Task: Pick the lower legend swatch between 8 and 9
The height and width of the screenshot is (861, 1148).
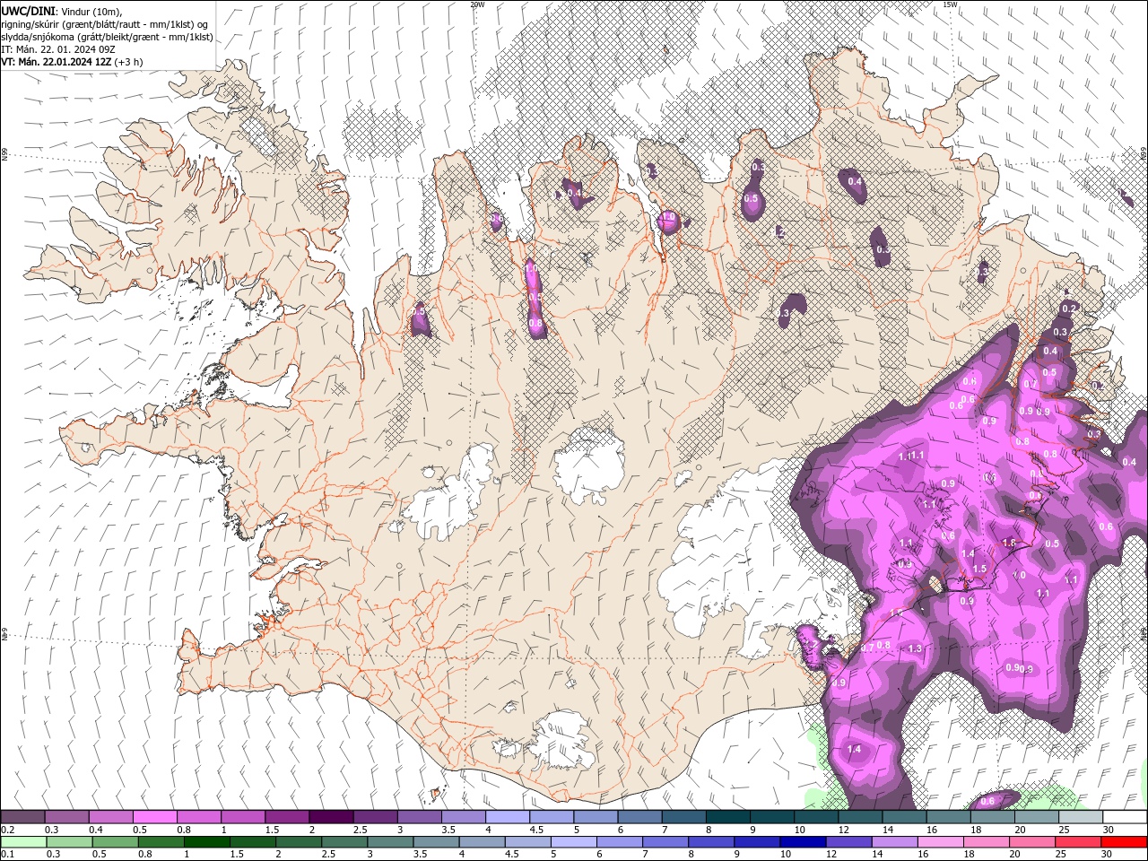Action: tap(711, 842)
